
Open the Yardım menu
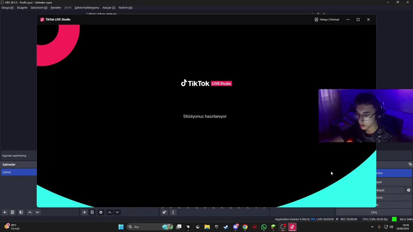coord(125,7)
